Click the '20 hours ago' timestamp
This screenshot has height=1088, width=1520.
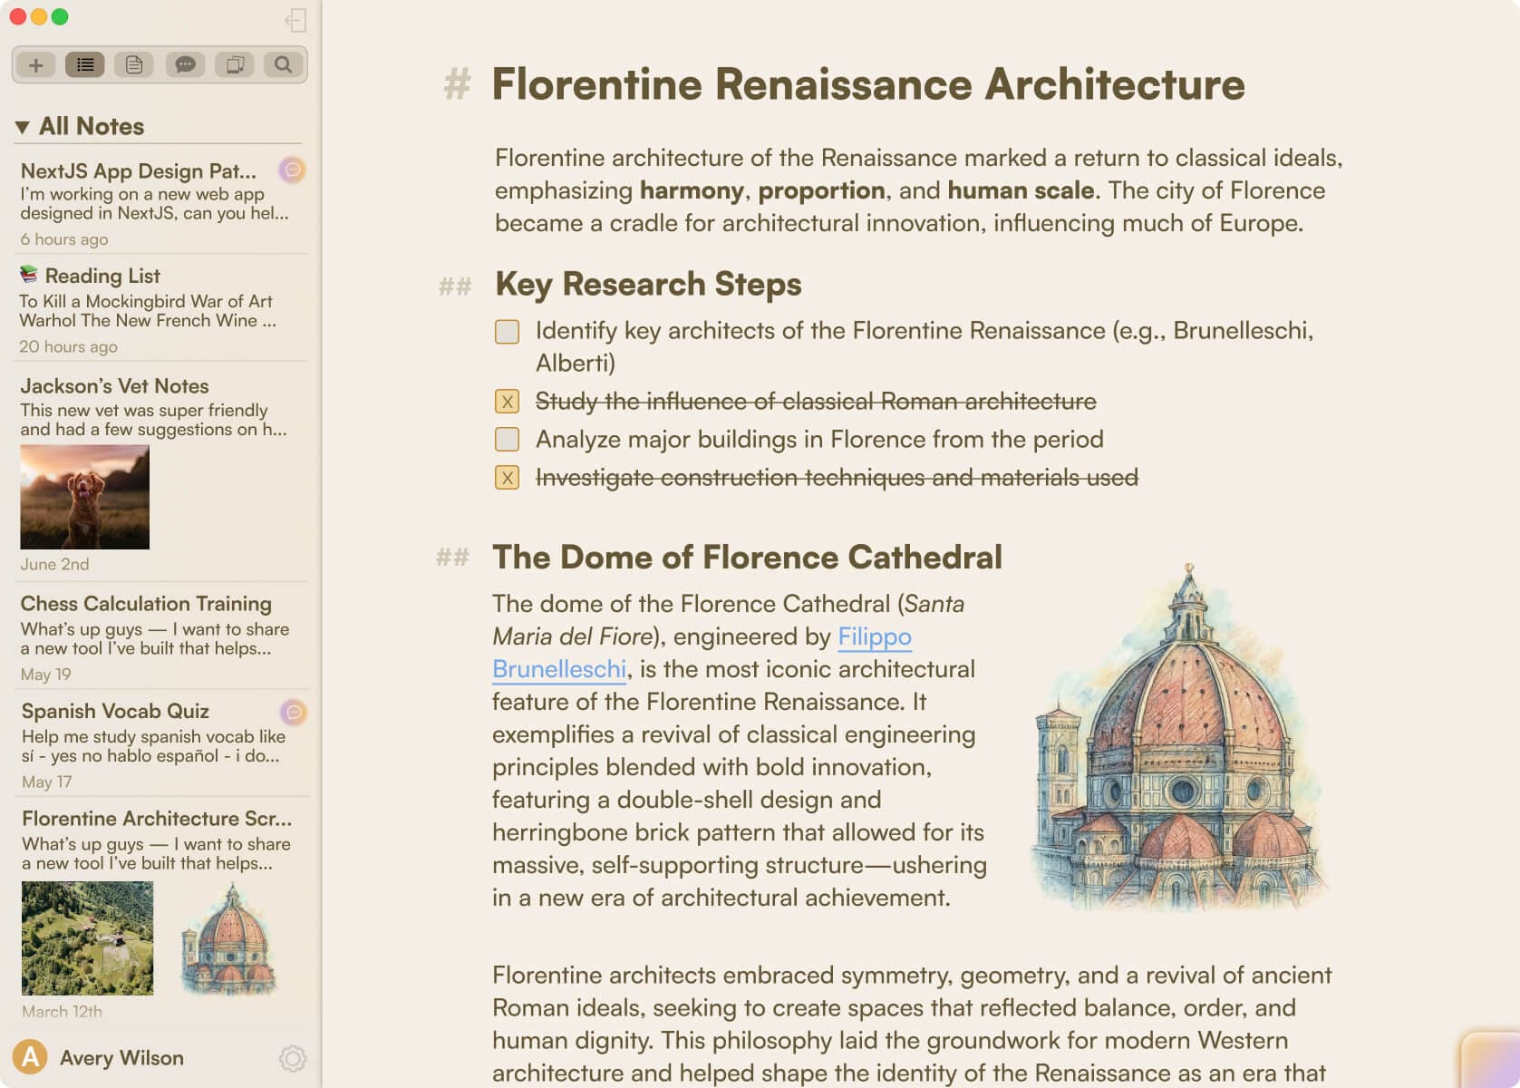pyautogui.click(x=68, y=346)
